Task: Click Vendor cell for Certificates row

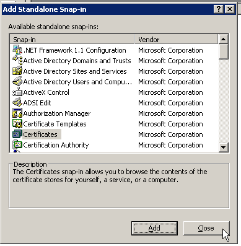Action: pyautogui.click(x=170, y=134)
